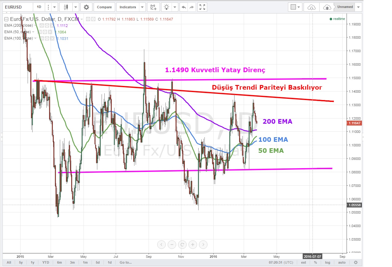This screenshot has width=392, height=267.
Task: Click the redo arrow in toolbar
Action: click(192, 7)
